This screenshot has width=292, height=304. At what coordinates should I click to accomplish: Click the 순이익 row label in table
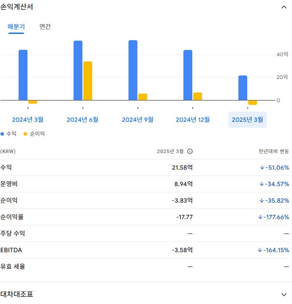click(9, 200)
